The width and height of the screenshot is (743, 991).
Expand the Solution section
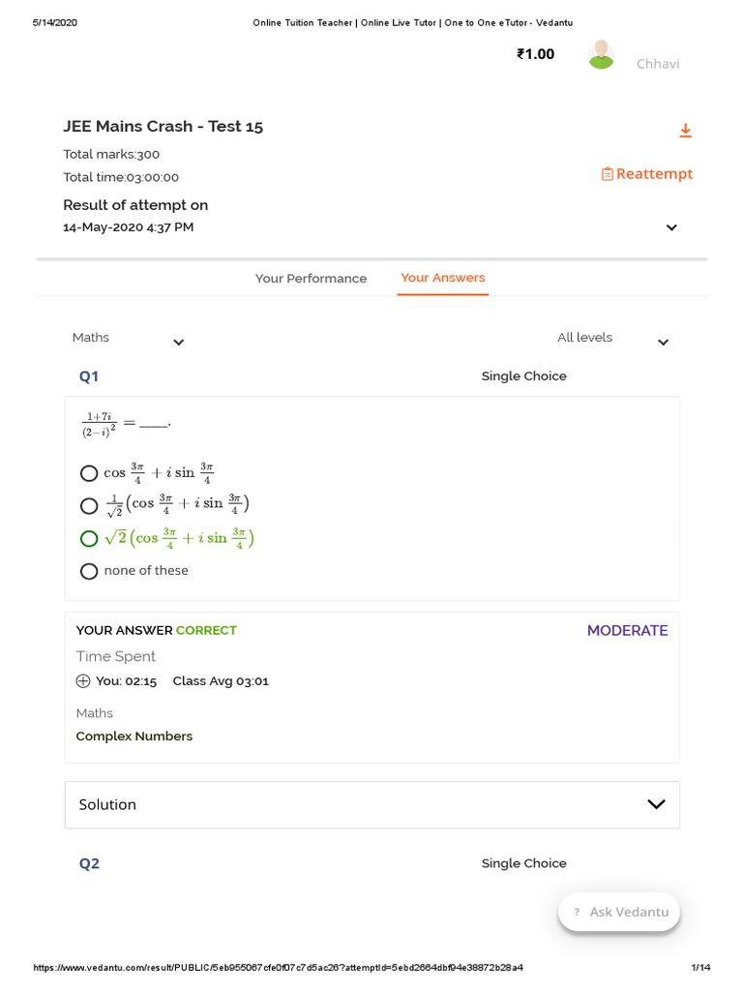(x=656, y=804)
